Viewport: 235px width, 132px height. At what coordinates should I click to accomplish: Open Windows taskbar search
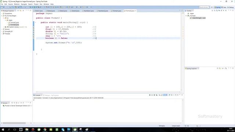click(x=9, y=129)
